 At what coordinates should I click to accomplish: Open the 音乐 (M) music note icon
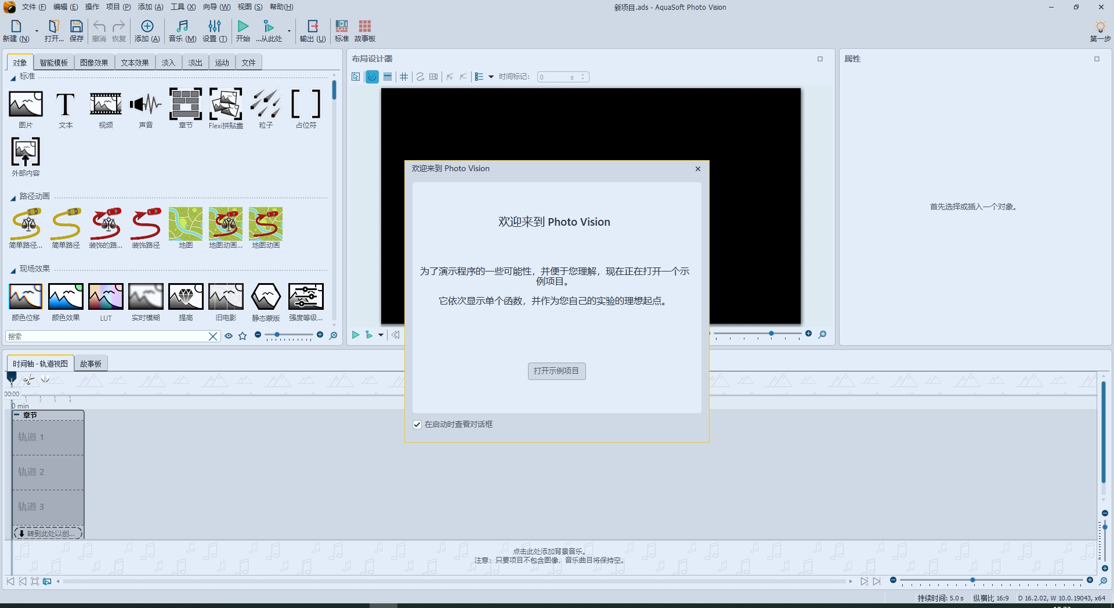tap(182, 26)
